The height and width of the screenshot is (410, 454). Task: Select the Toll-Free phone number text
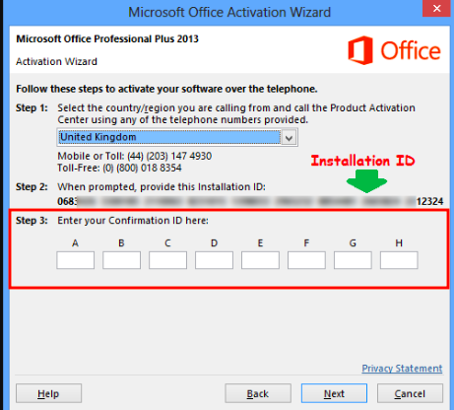coord(119,168)
